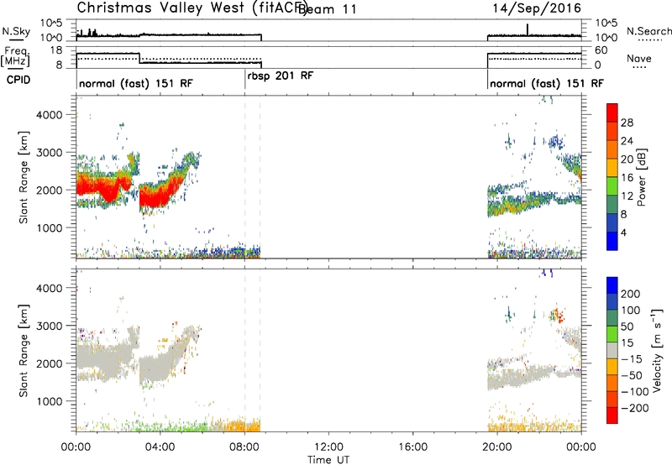672x465 pixels.
Task: Select the 'Power [dB]' colorbar title
Action: tap(641, 177)
